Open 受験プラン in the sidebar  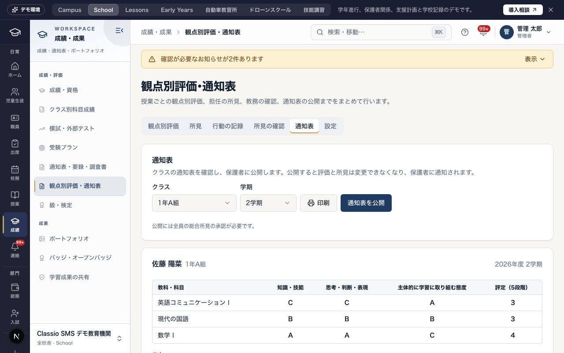[x=80, y=147]
